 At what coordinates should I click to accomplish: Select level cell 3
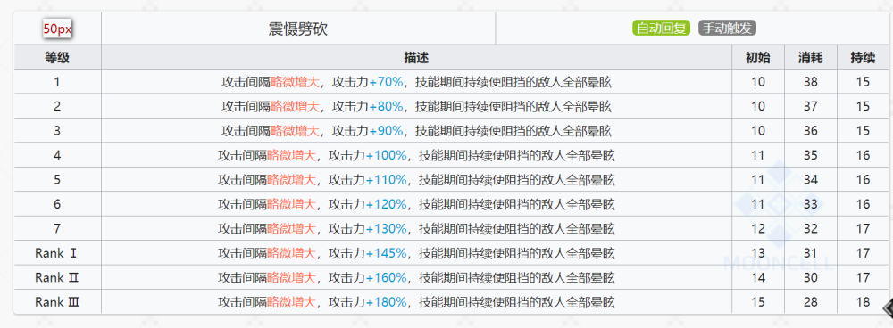click(x=57, y=131)
